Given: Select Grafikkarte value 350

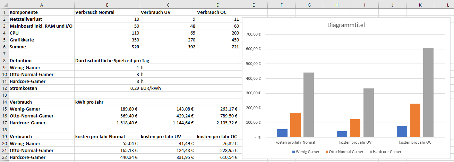Looking at the screenshot, I should point(107,40).
